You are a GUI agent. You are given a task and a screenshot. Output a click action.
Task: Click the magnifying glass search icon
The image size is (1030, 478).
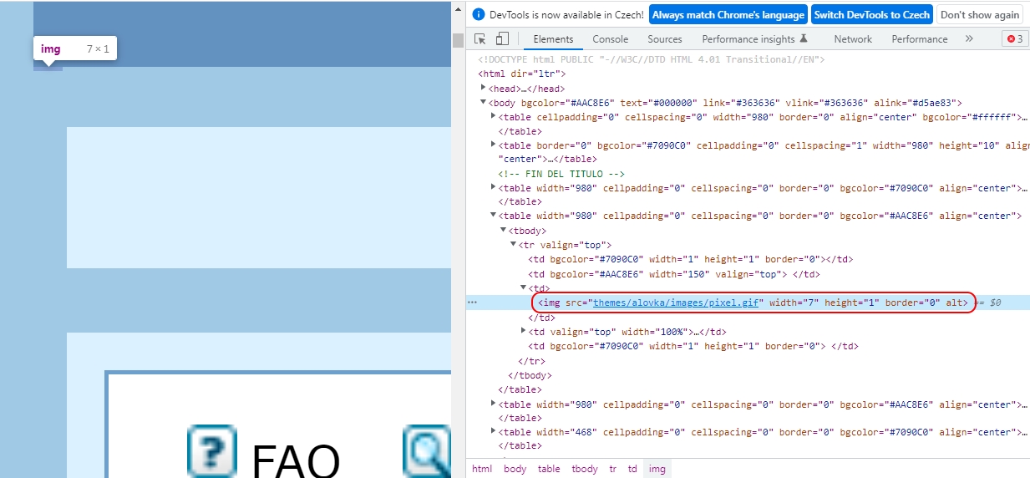(428, 451)
